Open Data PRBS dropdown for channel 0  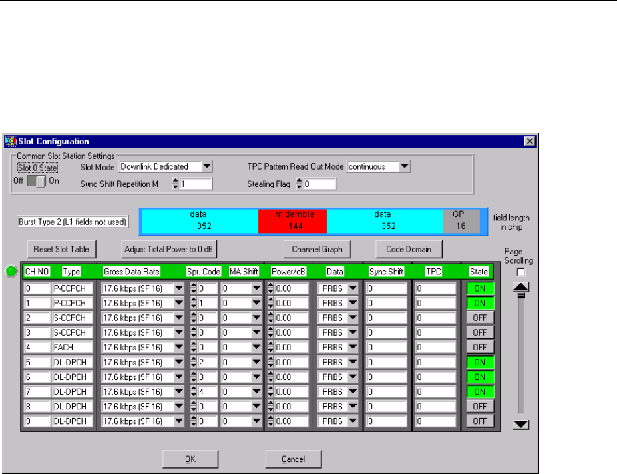353,288
